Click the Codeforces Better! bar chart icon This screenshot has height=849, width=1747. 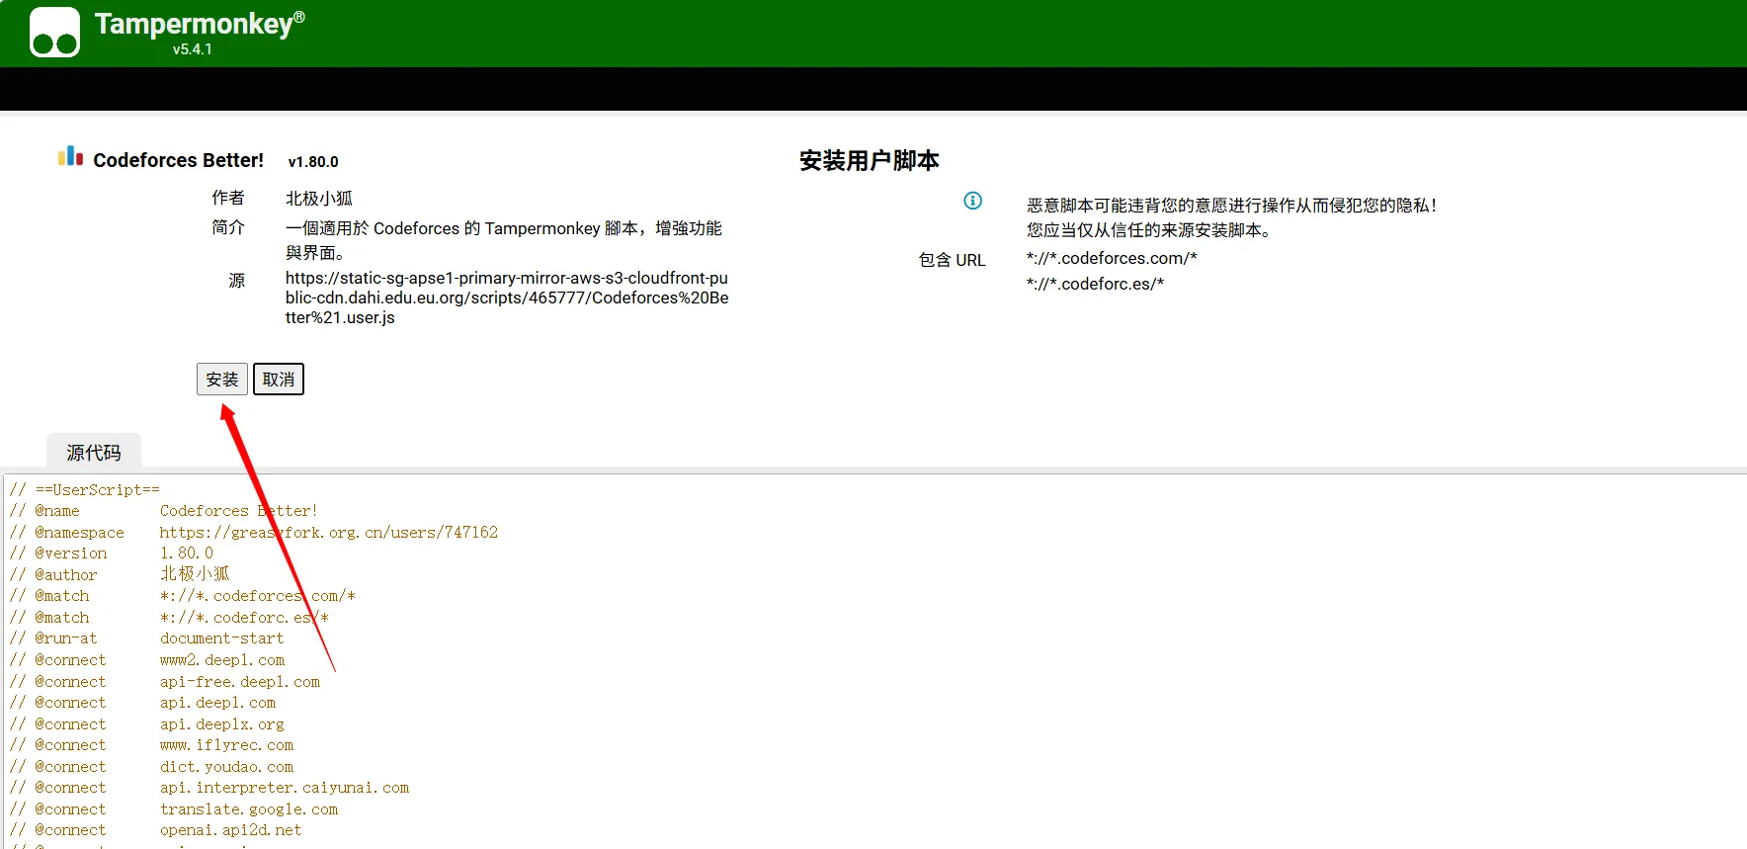pos(70,156)
